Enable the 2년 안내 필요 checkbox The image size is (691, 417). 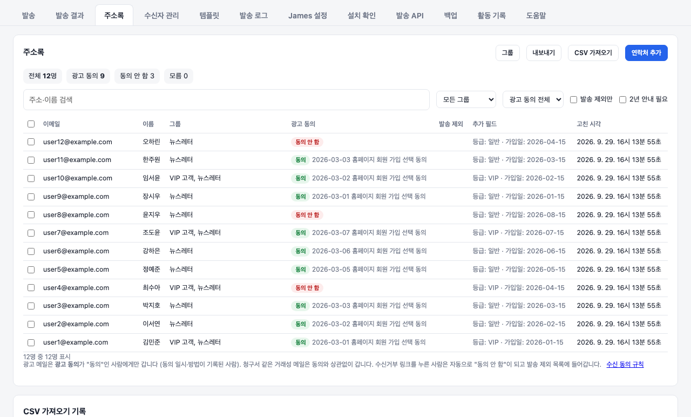pos(622,99)
